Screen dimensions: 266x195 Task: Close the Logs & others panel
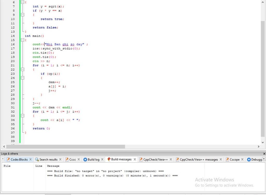pyautogui.click(x=264, y=154)
